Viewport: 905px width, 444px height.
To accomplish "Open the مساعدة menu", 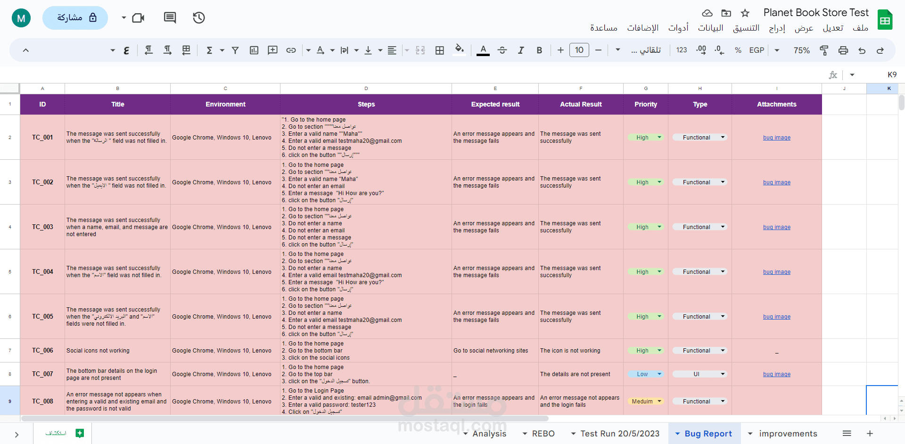I will (x=604, y=28).
